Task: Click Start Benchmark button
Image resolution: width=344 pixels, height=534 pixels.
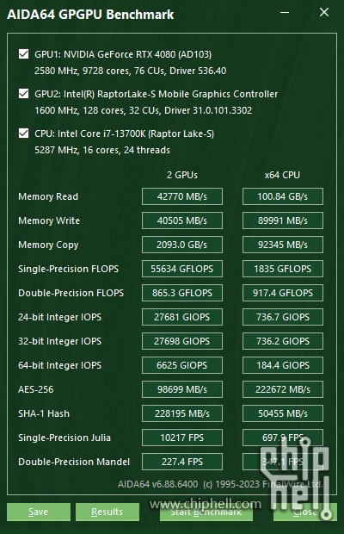Action: click(206, 512)
